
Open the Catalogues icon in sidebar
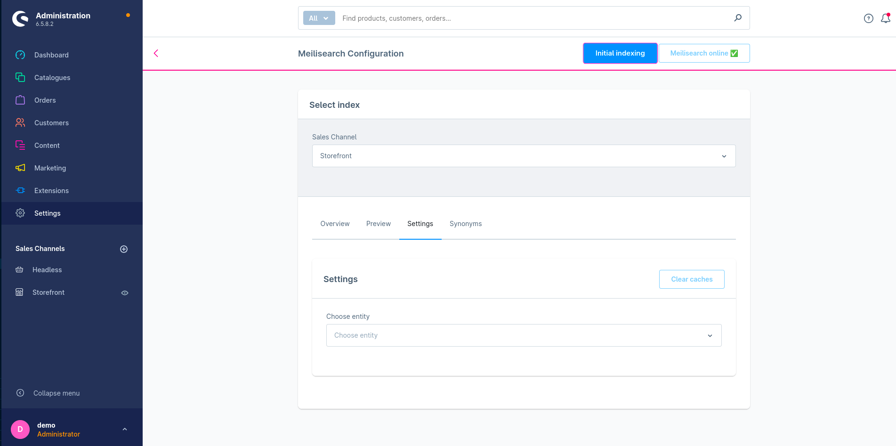click(x=20, y=77)
